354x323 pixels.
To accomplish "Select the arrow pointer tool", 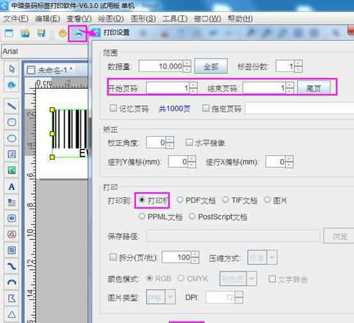I will pos(12,69).
